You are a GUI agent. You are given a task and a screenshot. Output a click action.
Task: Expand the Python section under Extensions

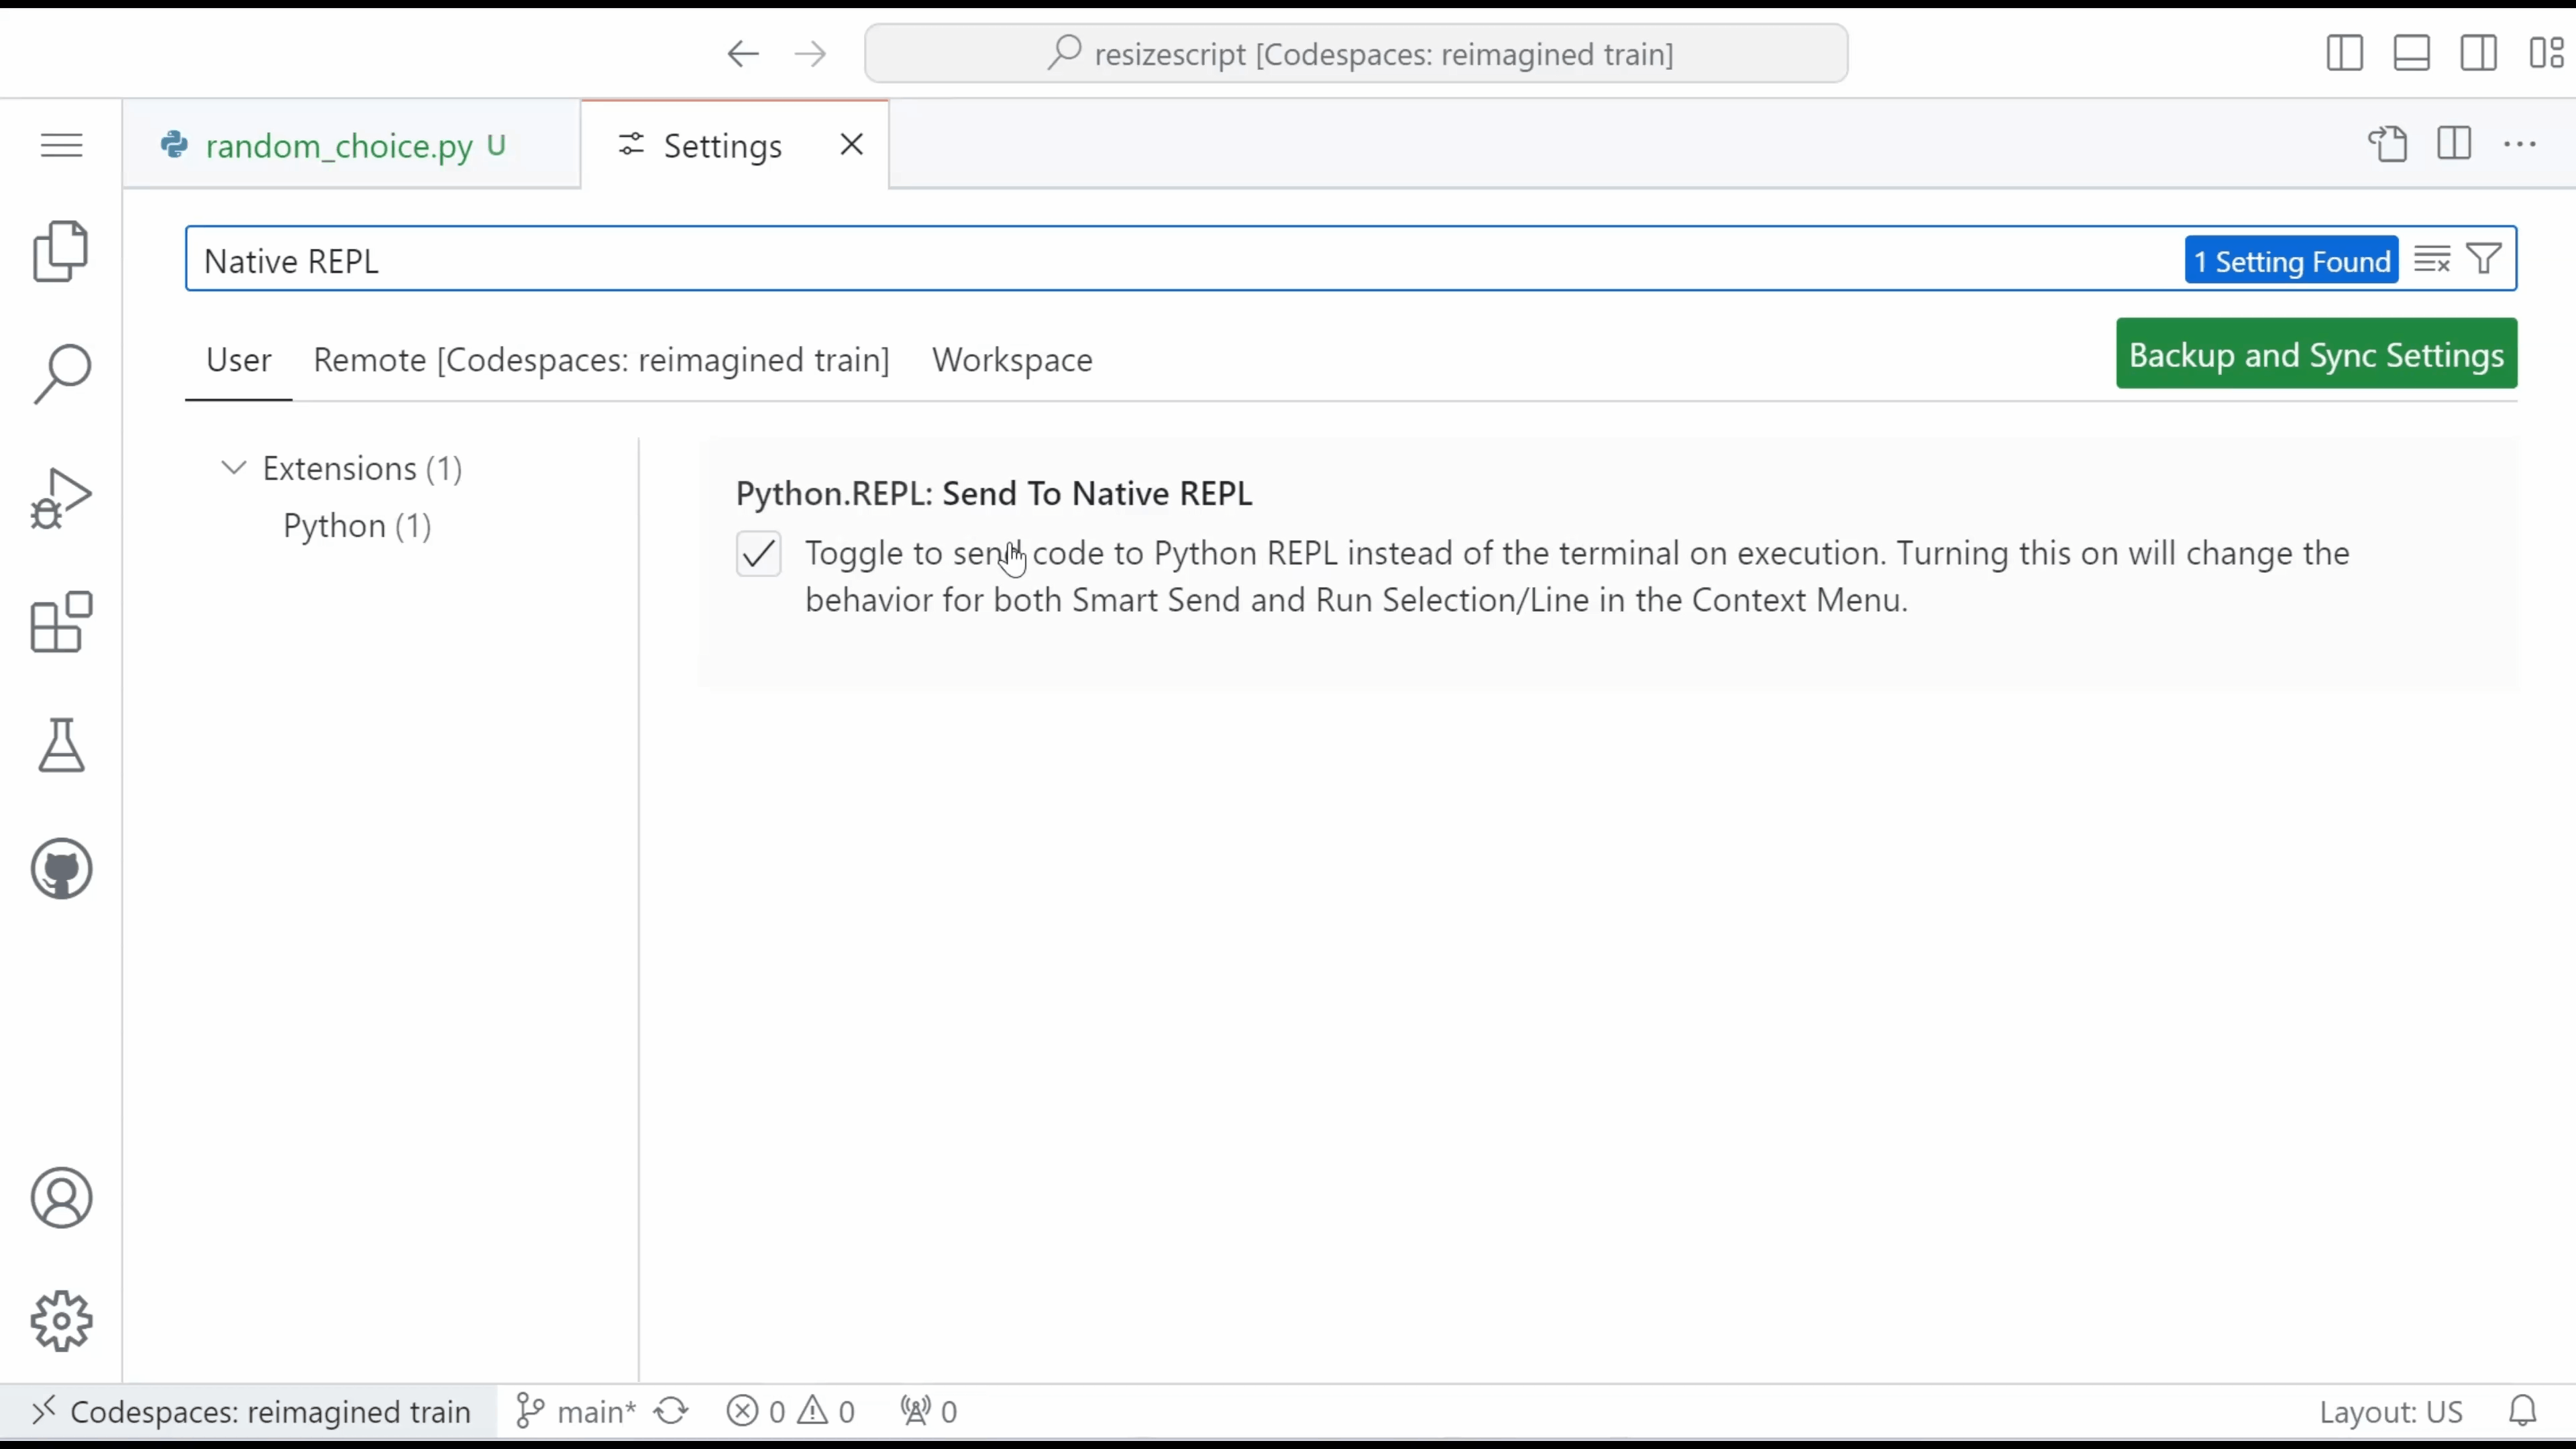[356, 525]
